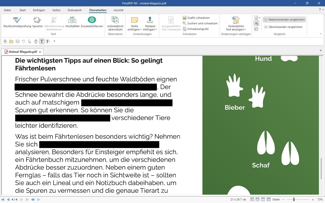The height and width of the screenshot is (203, 325).
Task: Close the Animal-Magazin.pdf tab
Action: [40, 52]
